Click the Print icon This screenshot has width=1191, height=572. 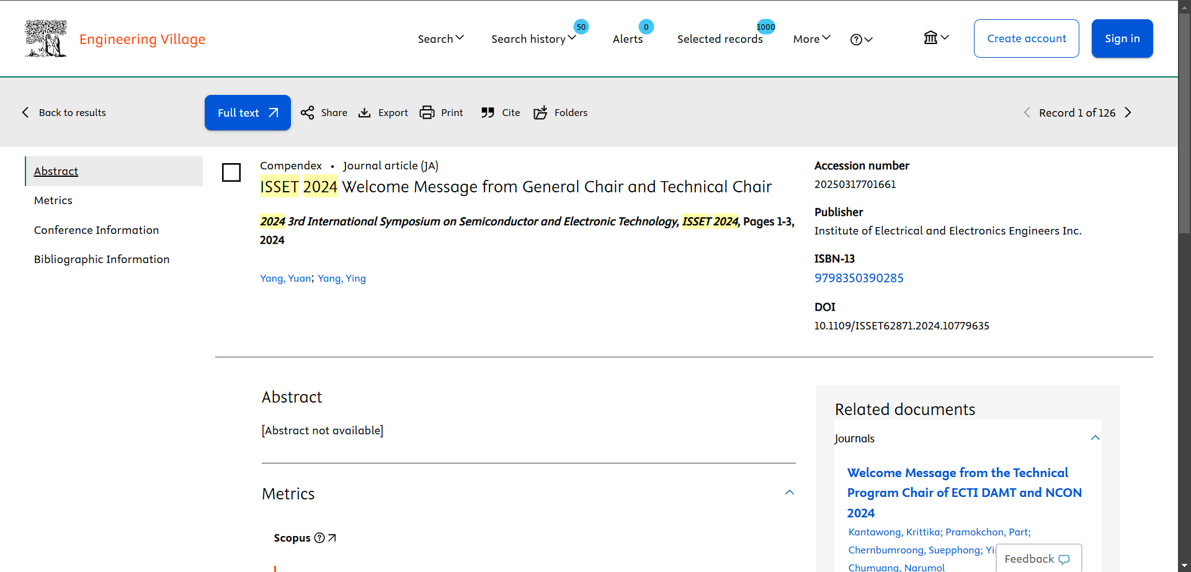point(427,113)
